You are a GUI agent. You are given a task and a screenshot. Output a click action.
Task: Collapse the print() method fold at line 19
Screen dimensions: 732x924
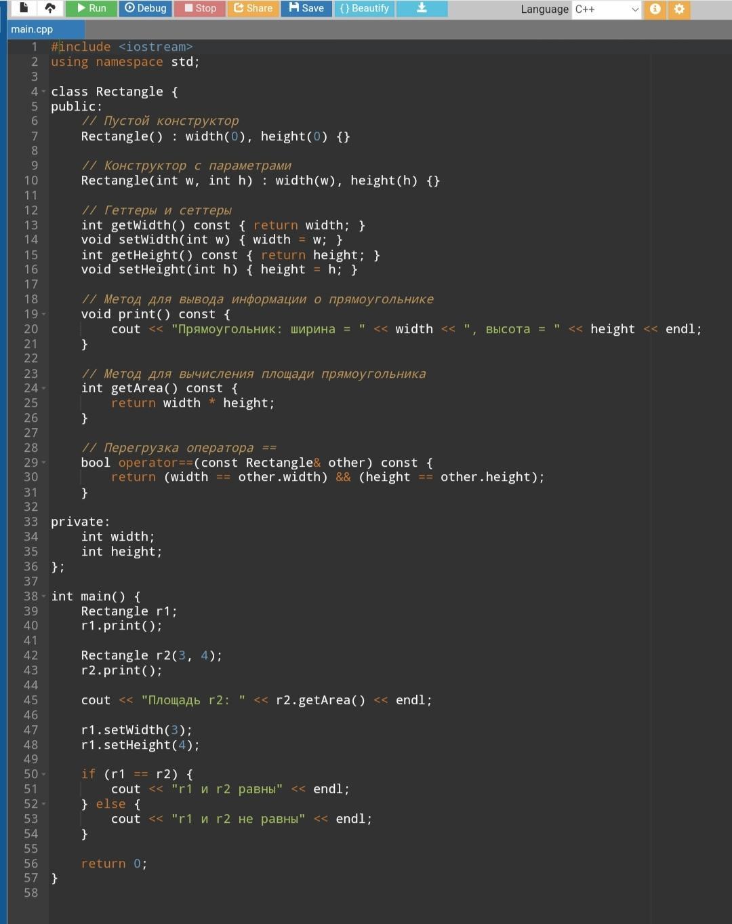click(44, 314)
